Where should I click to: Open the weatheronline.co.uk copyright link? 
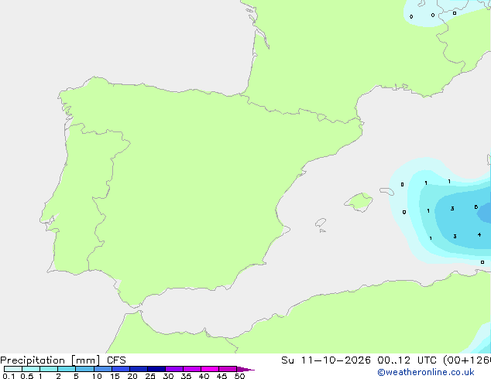[426, 372]
